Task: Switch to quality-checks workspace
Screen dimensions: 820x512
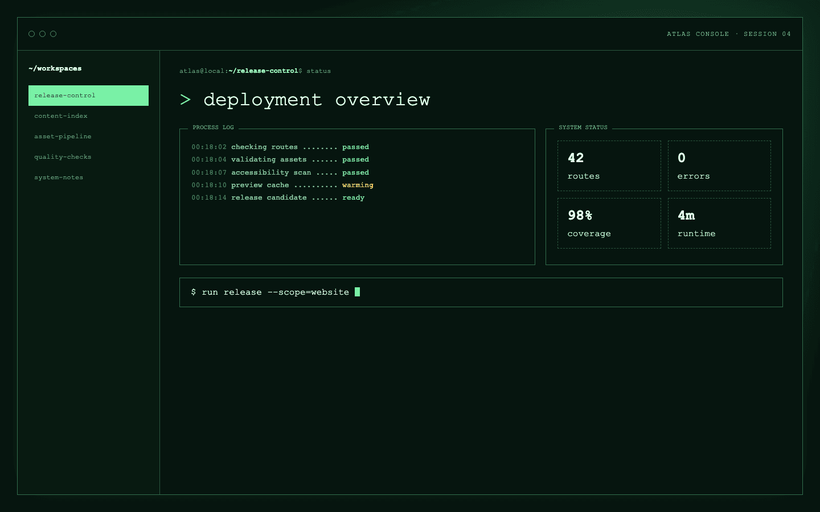Action: (88, 157)
